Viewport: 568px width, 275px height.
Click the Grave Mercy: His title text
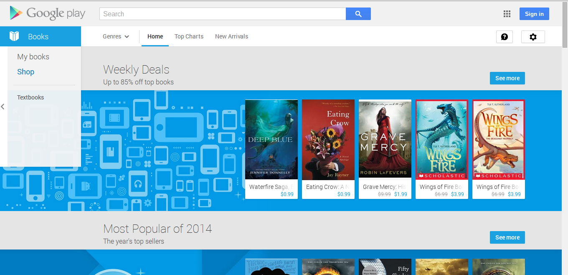point(385,187)
